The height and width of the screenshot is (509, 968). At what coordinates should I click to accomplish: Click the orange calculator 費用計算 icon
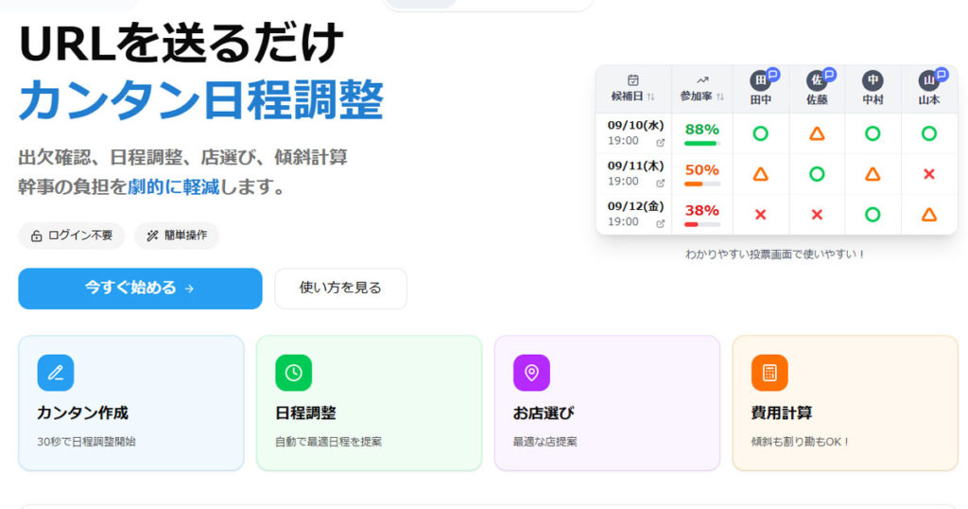point(769,373)
